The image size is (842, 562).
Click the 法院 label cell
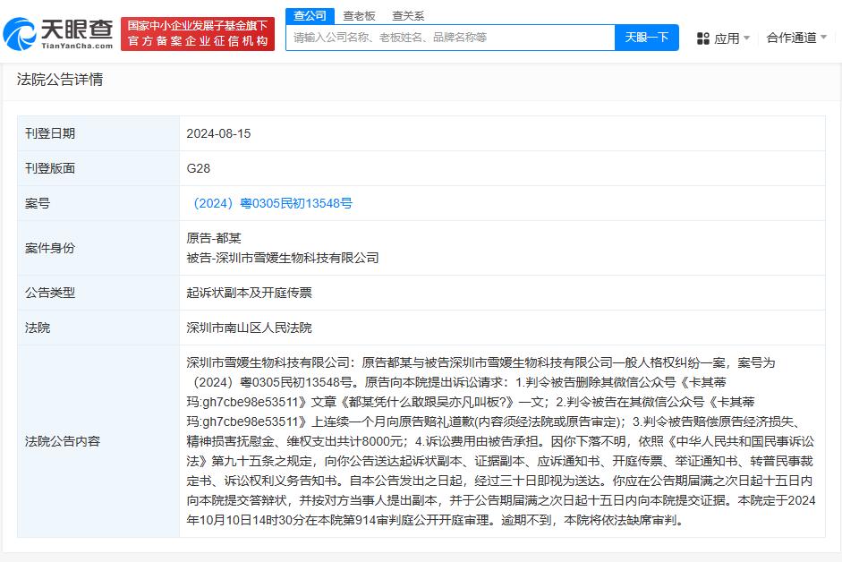point(98,328)
